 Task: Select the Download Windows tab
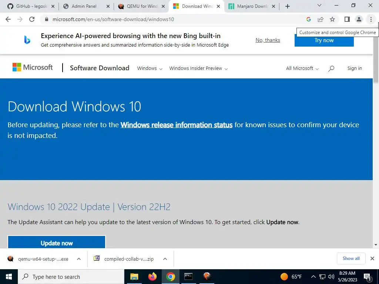195,6
